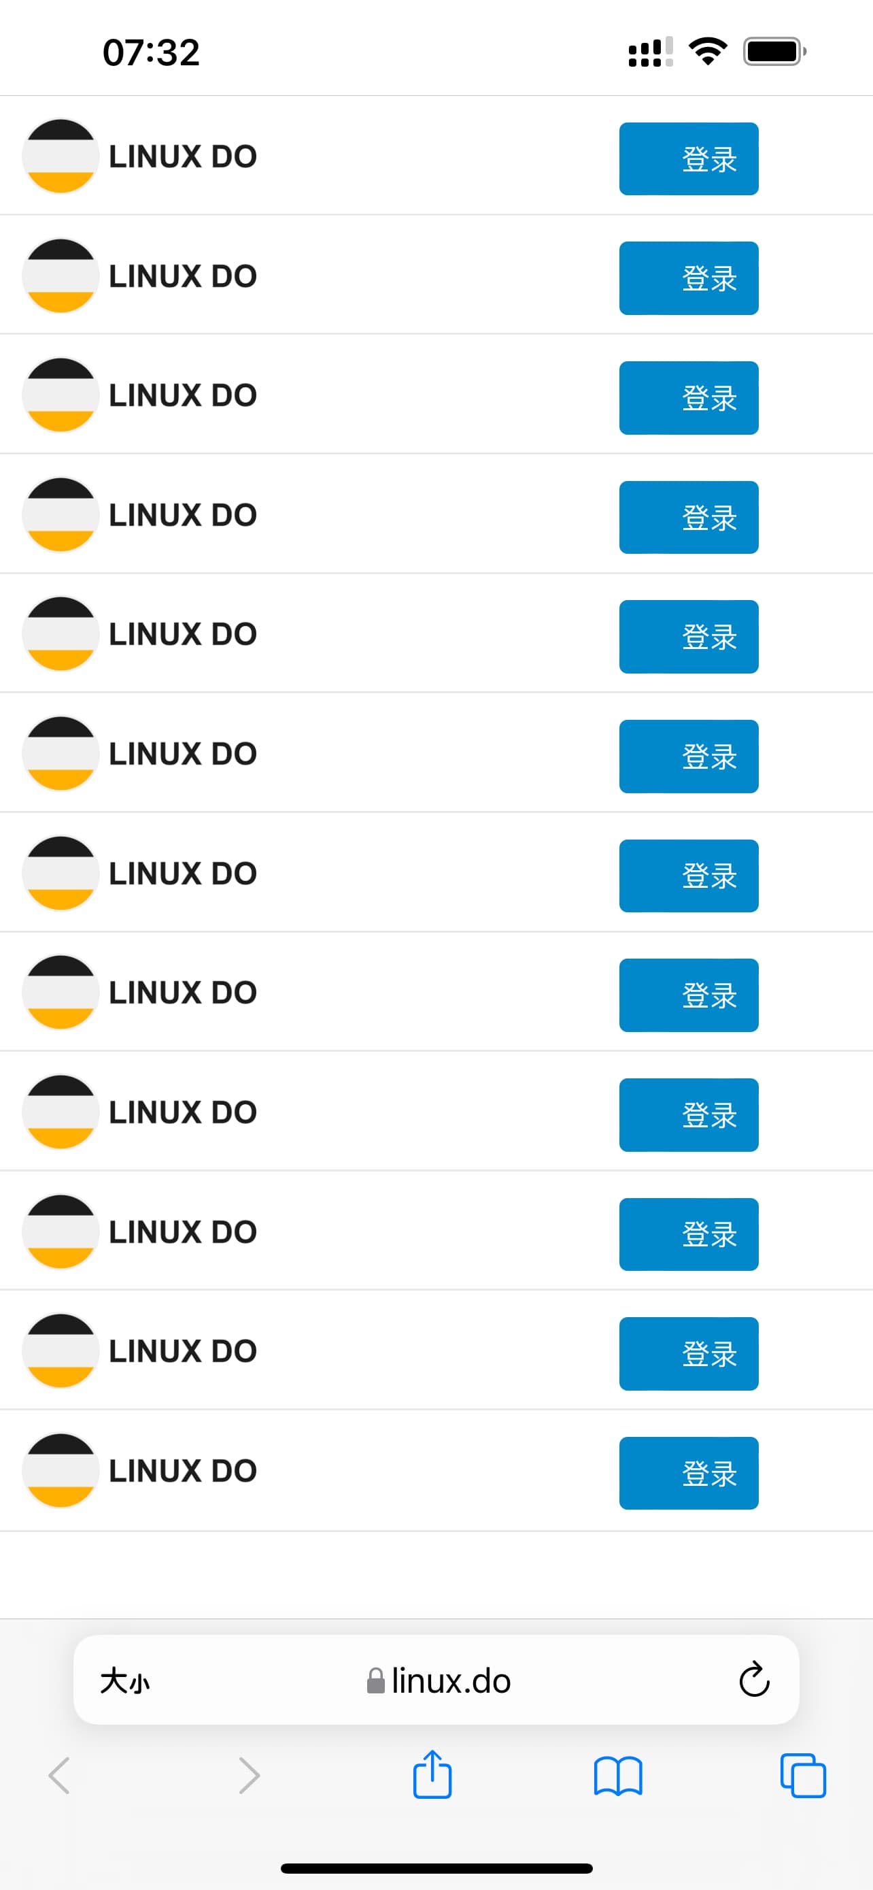Tap the Safari share icon
The height and width of the screenshot is (1890, 873).
coord(432,1775)
